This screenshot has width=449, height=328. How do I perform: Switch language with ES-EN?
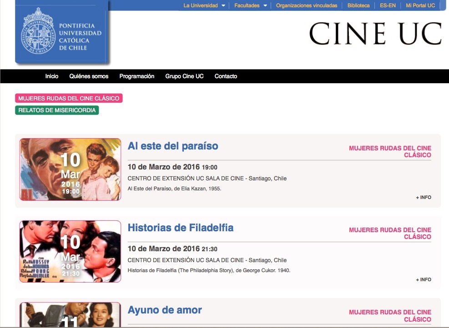(388, 5)
